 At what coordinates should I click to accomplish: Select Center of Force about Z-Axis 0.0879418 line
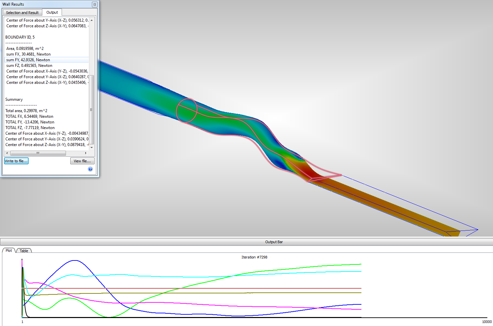(47, 145)
